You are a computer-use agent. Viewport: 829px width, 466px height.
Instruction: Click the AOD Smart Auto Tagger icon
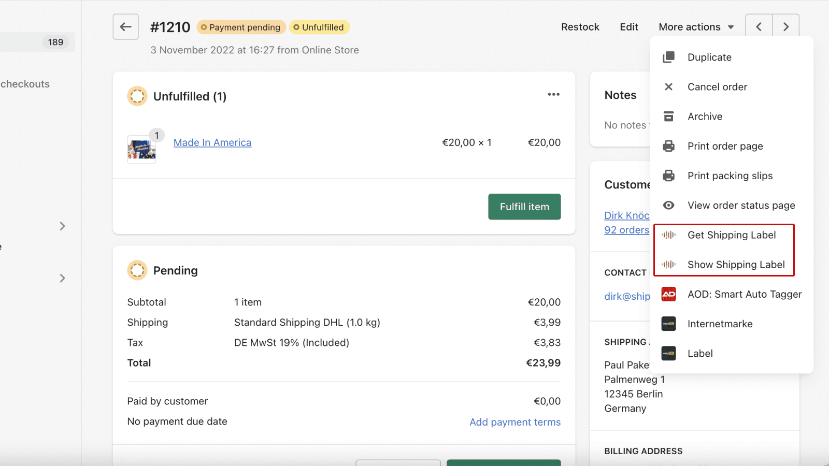point(669,294)
